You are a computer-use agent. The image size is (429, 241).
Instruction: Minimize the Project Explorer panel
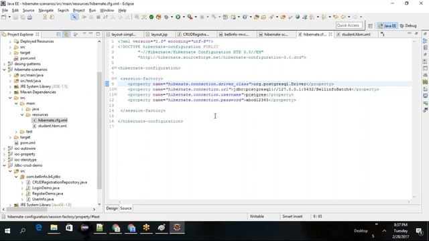point(91,34)
